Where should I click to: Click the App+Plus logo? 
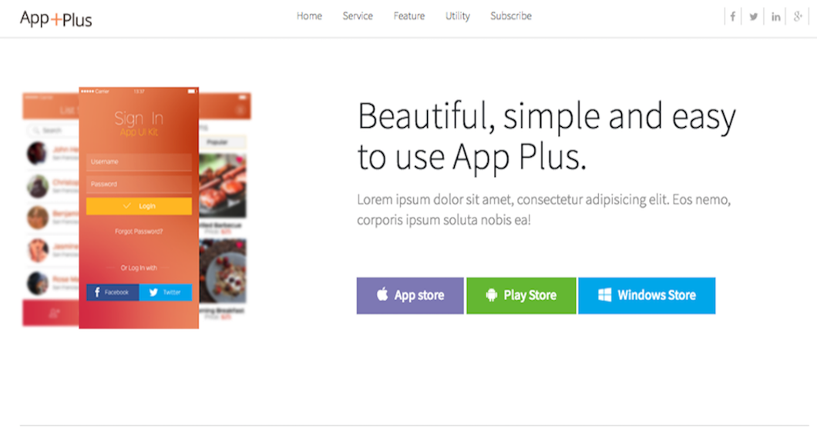pos(56,19)
